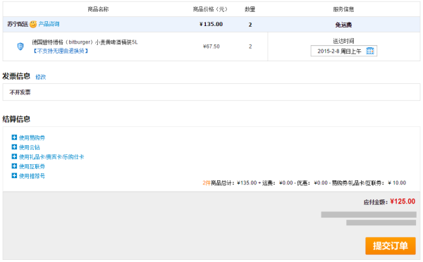The image size is (423, 262).
Task: Click the 商品名称 column header
Action: click(98, 9)
